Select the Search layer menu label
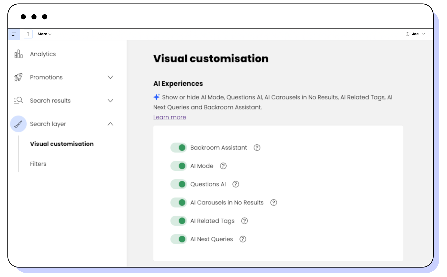Image resolution: width=447 pixels, height=277 pixels. pos(48,124)
